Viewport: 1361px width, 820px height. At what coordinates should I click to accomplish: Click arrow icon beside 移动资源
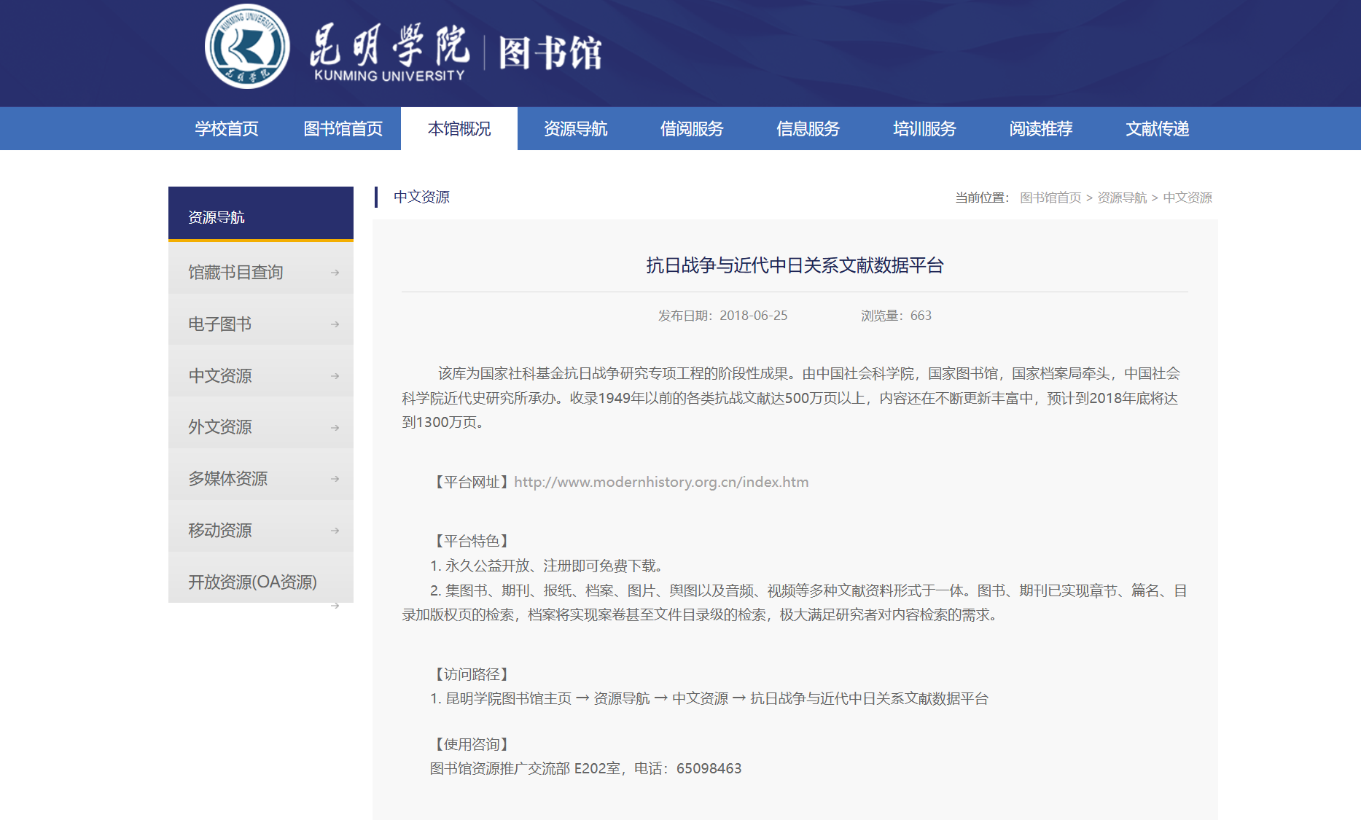[335, 531]
